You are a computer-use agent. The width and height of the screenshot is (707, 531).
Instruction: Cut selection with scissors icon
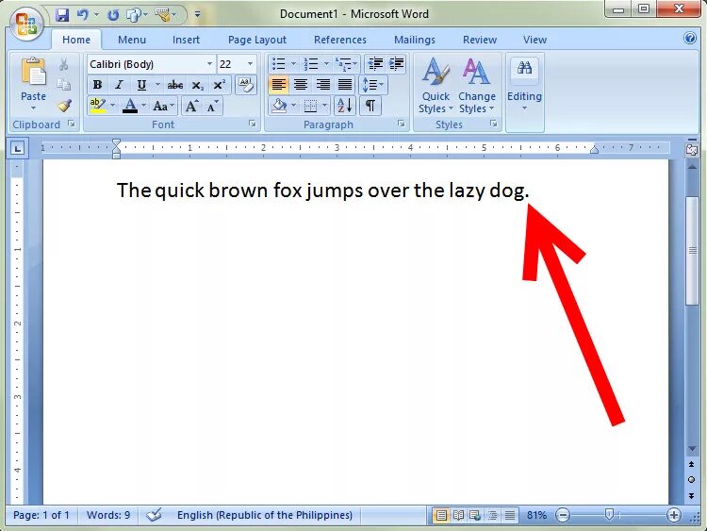(63, 64)
